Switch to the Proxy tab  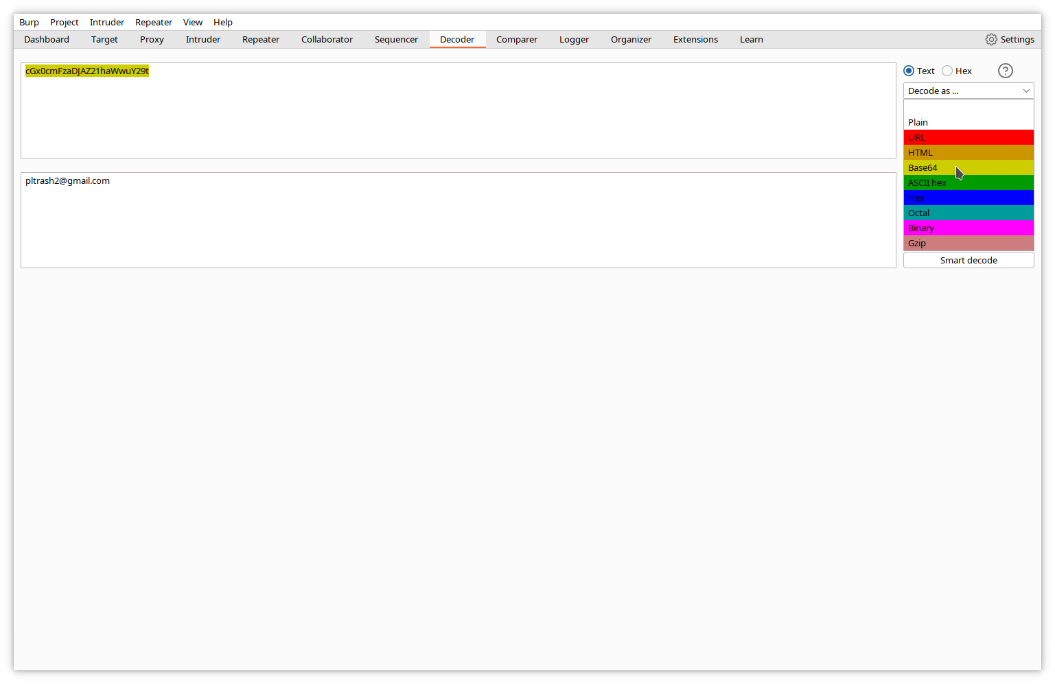point(152,39)
